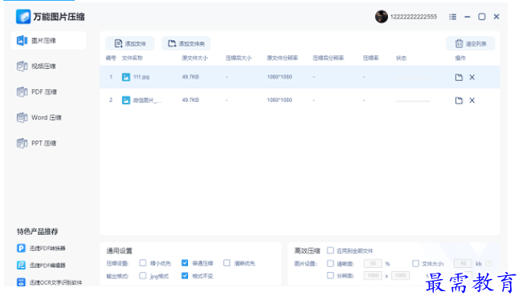This screenshot has height=308, width=523.
Task: Click progress bar of 111.jpg row
Action: click(x=413, y=79)
